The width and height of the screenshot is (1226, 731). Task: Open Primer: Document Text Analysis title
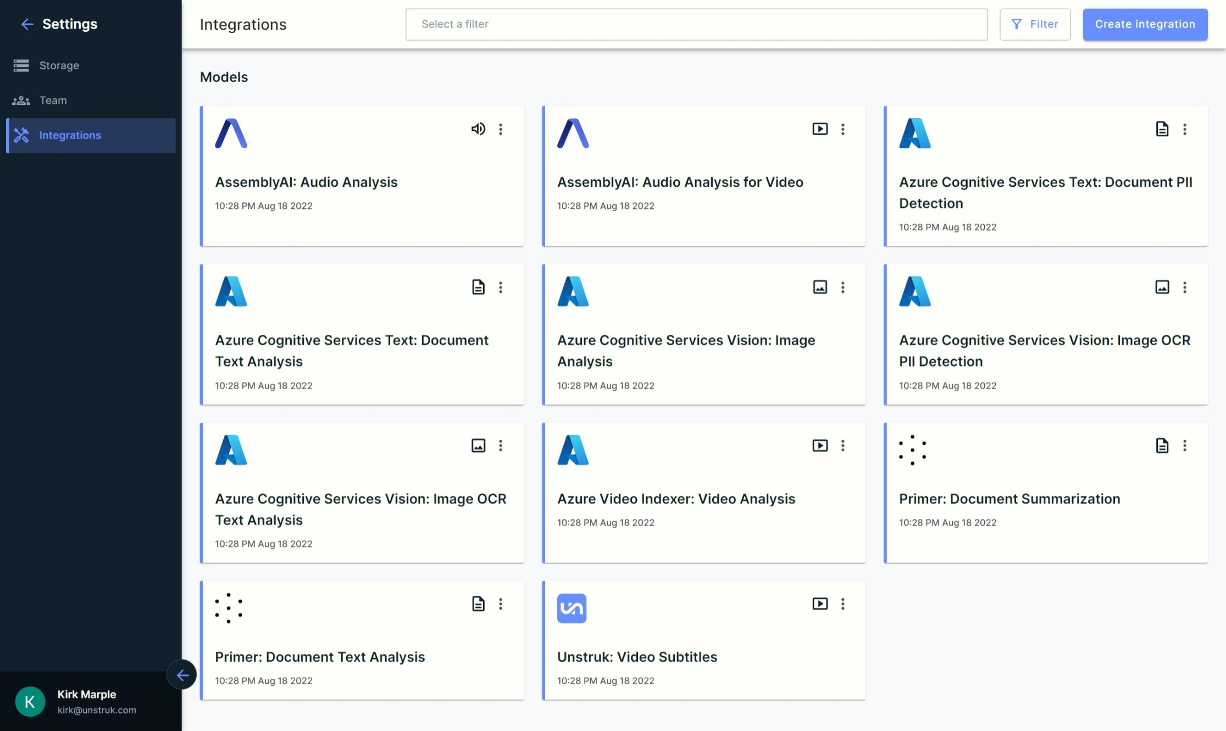[x=320, y=657]
